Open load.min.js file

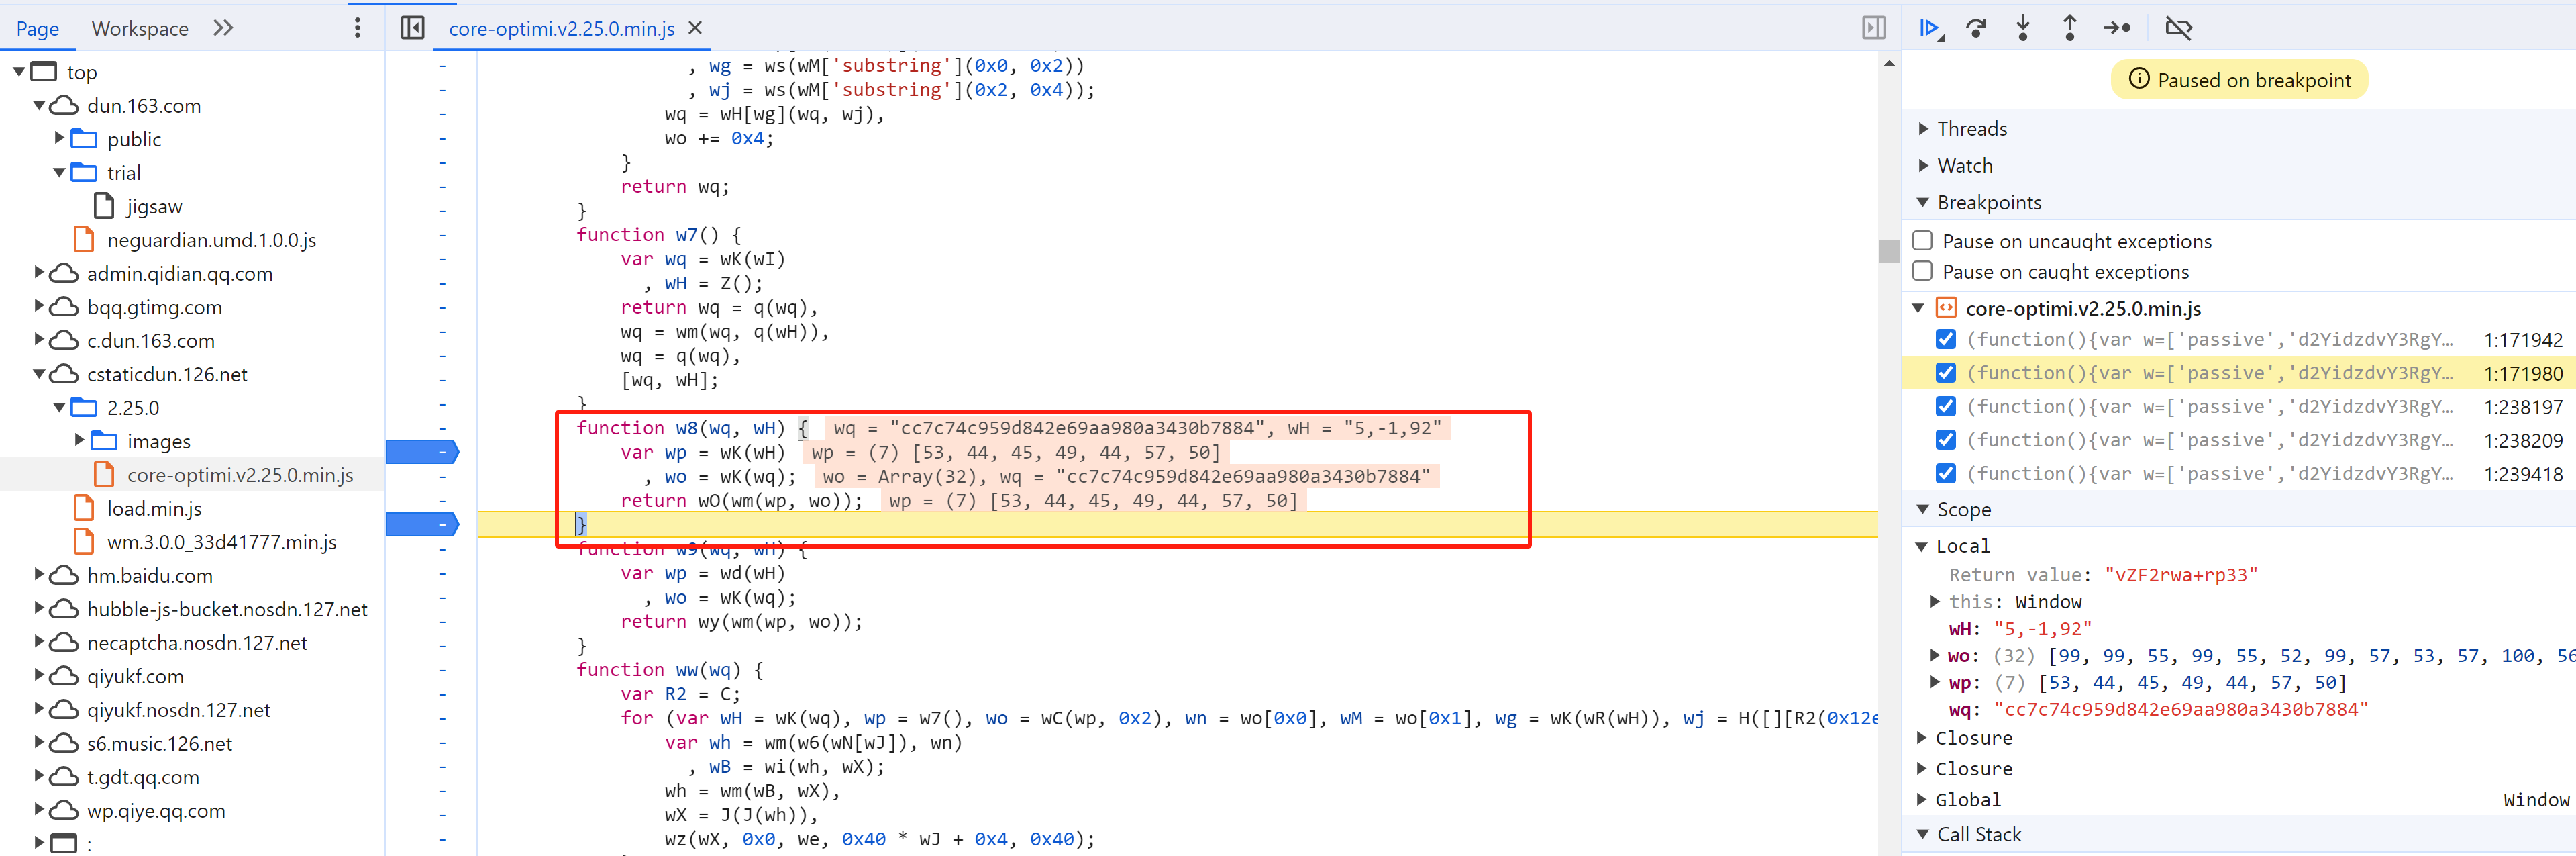coord(154,508)
